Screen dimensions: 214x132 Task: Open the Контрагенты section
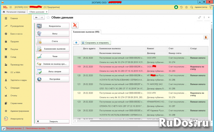(52, 26)
